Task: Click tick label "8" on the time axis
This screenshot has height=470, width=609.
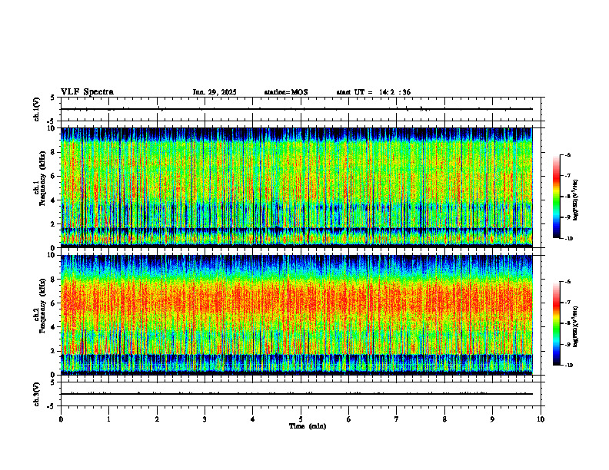Action: pos(444,419)
